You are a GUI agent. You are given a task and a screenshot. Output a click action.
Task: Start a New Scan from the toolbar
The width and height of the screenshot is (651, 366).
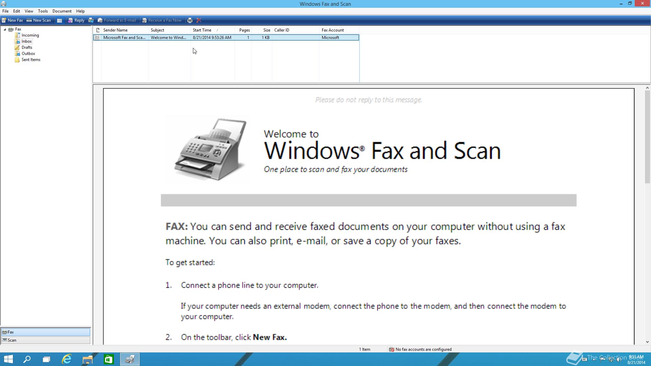[39, 20]
